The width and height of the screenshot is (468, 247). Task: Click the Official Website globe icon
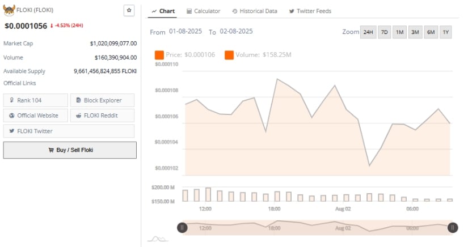pos(12,116)
